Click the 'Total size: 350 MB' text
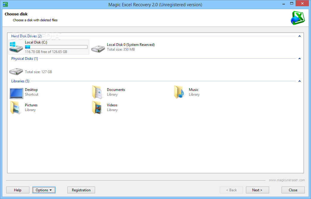311x199 pixels. coord(121,49)
